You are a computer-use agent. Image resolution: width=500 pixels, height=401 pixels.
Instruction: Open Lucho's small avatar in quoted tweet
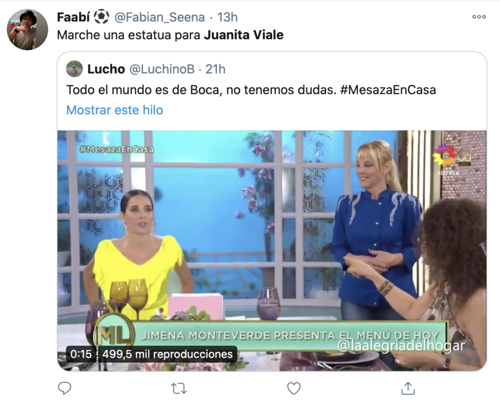[x=74, y=69]
